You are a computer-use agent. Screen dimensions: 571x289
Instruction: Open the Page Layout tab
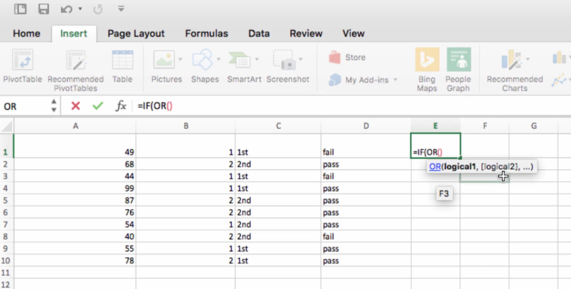(136, 33)
